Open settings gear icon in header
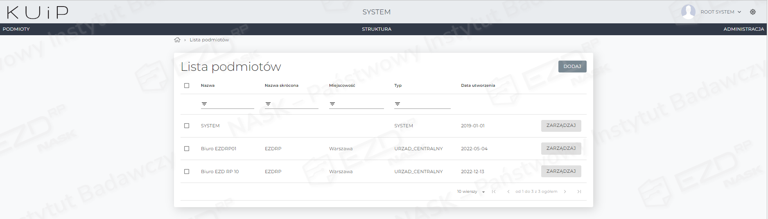The image size is (768, 219). pyautogui.click(x=752, y=12)
